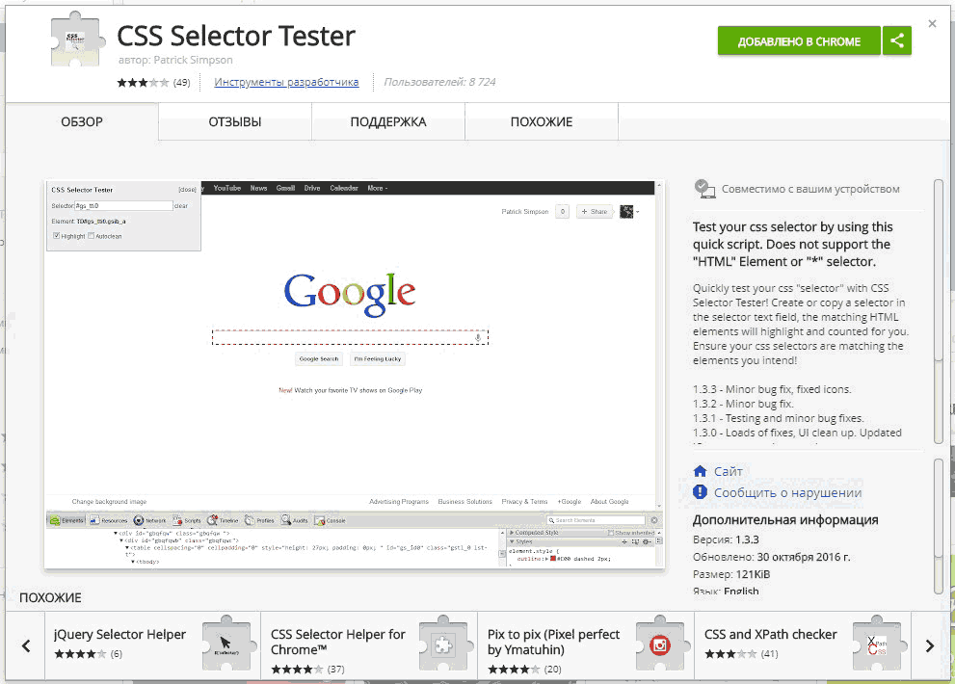Show previous similar extensions with left arrow
955x684 pixels.
[26, 645]
